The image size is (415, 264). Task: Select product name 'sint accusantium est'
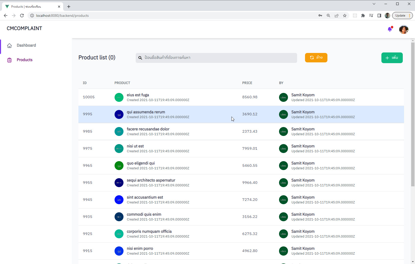coord(145,197)
